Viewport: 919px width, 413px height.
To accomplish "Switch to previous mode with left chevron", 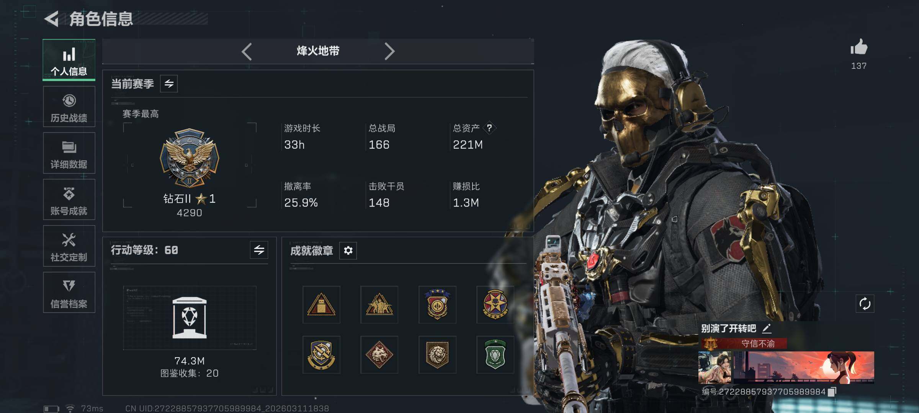I will coord(247,51).
